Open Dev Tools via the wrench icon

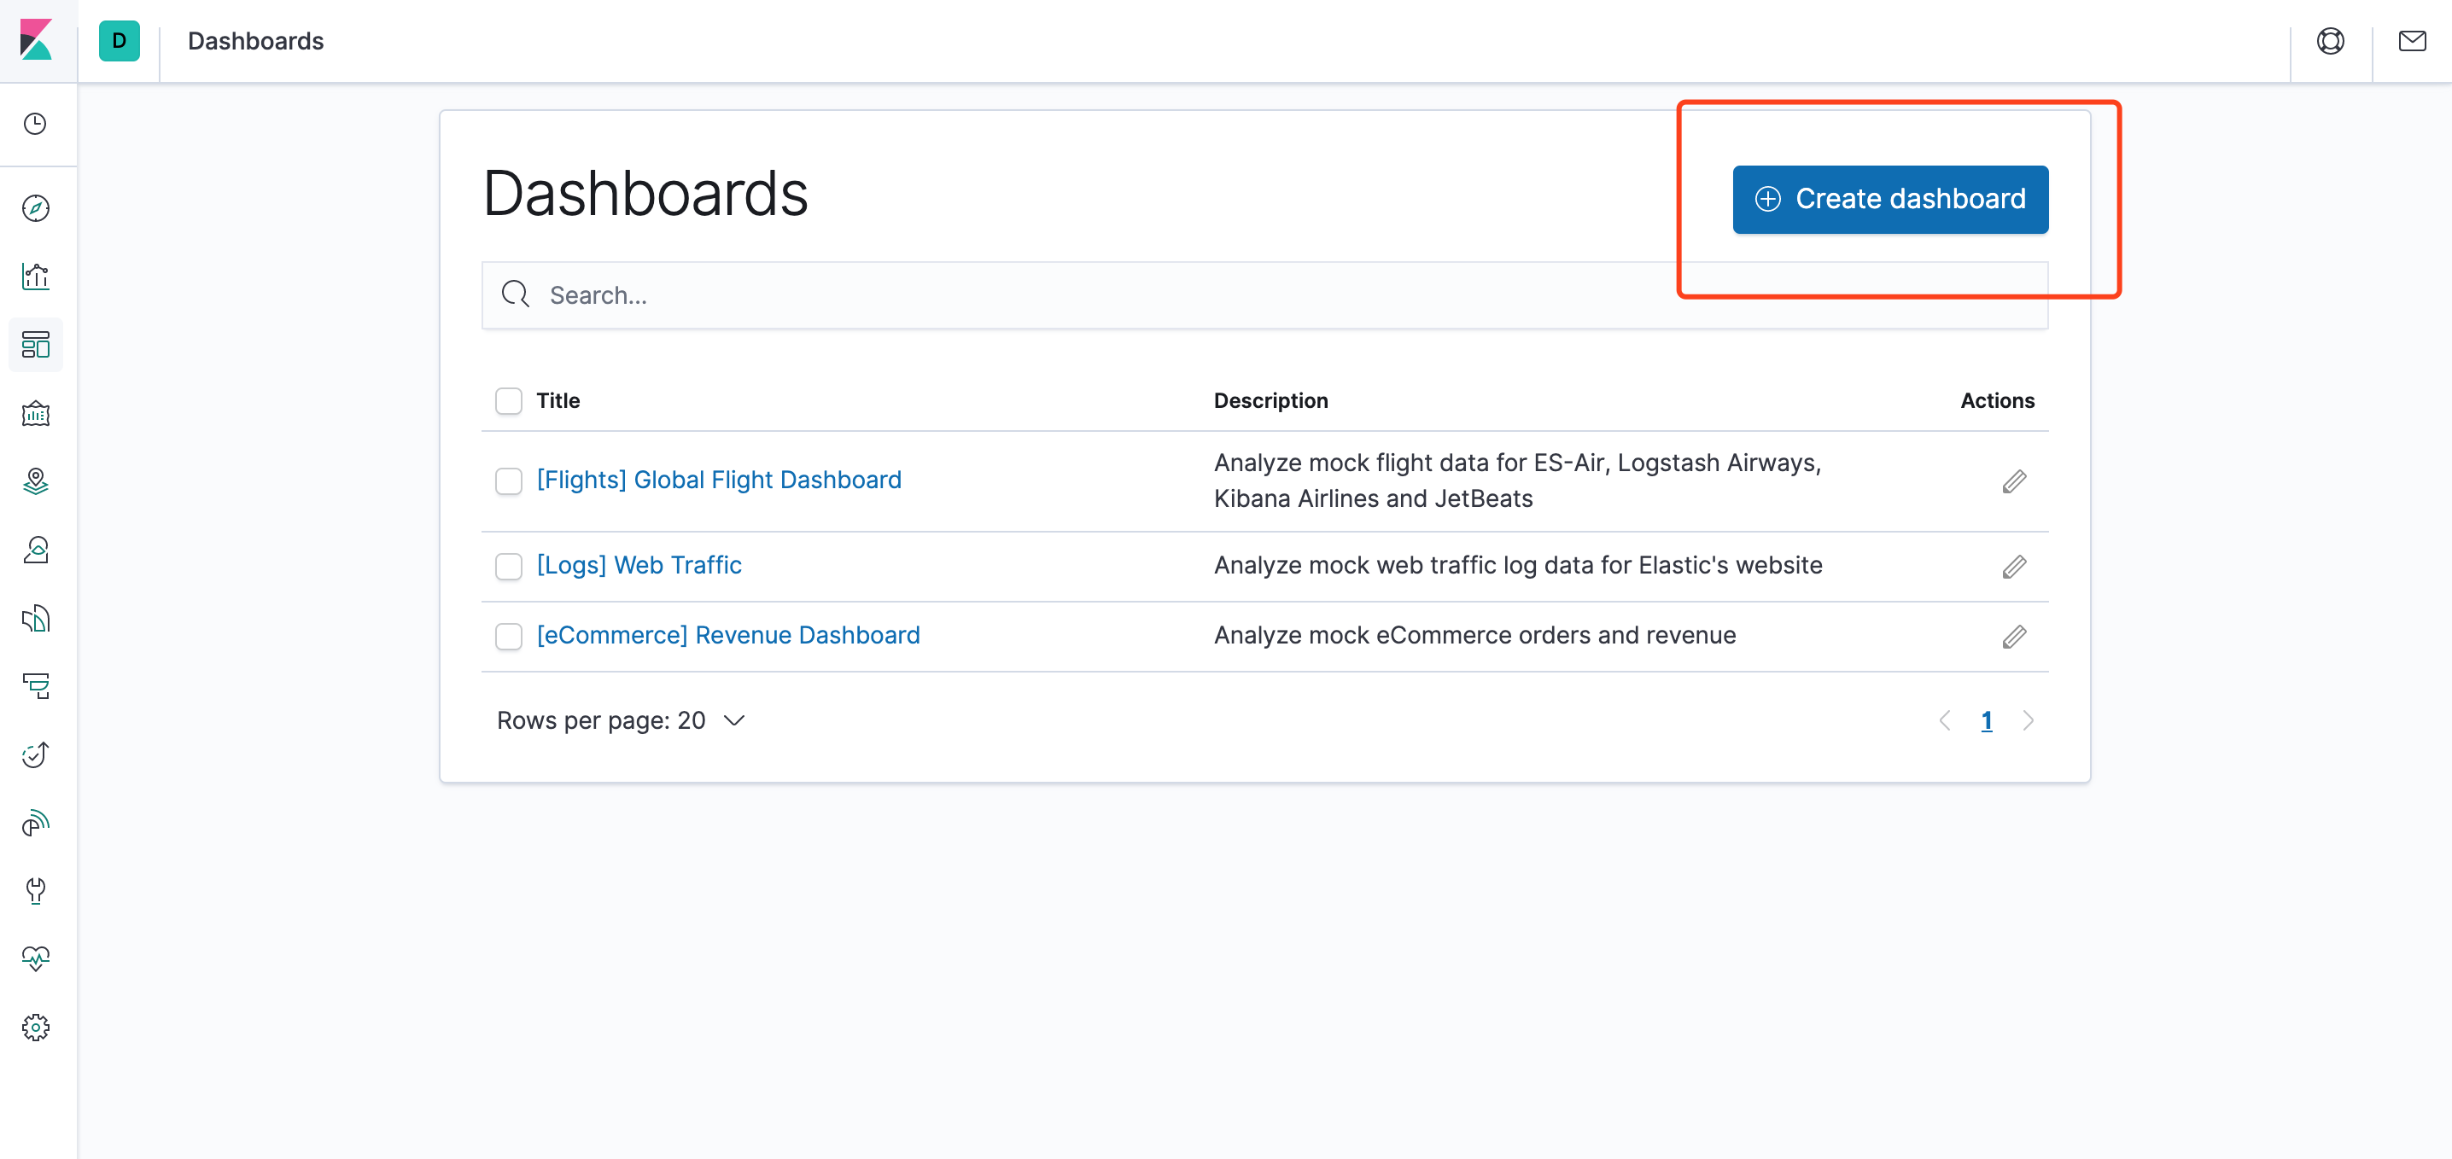pyautogui.click(x=35, y=891)
